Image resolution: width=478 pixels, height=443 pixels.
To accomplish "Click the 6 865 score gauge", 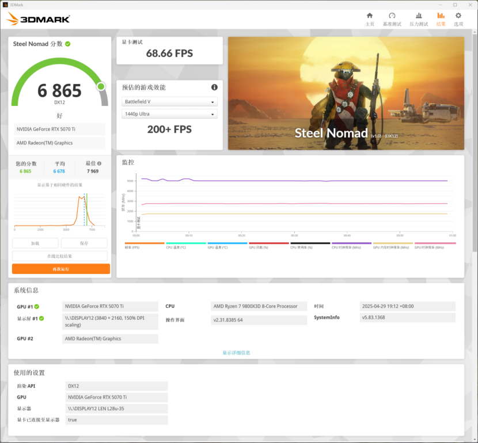I will pos(60,83).
